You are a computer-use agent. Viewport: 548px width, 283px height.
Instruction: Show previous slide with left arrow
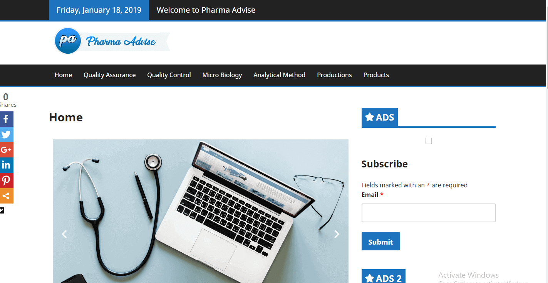tap(64, 234)
